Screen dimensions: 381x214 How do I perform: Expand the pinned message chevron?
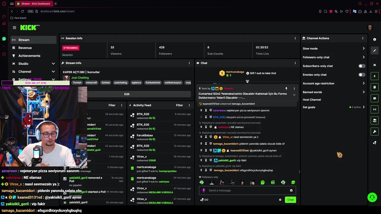(294, 95)
